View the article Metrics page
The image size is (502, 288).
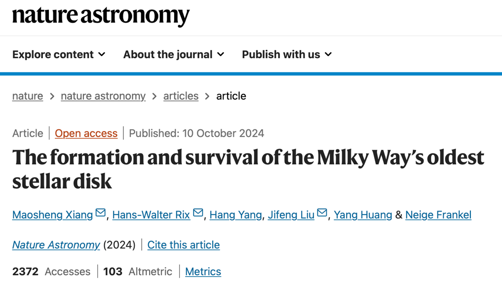point(203,271)
